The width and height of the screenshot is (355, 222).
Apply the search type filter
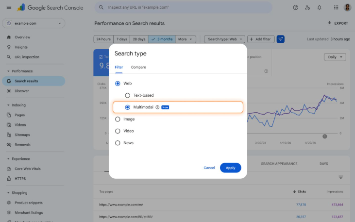pos(231,168)
